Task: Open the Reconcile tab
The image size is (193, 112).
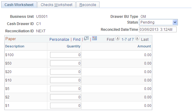Action: (x=88, y=5)
